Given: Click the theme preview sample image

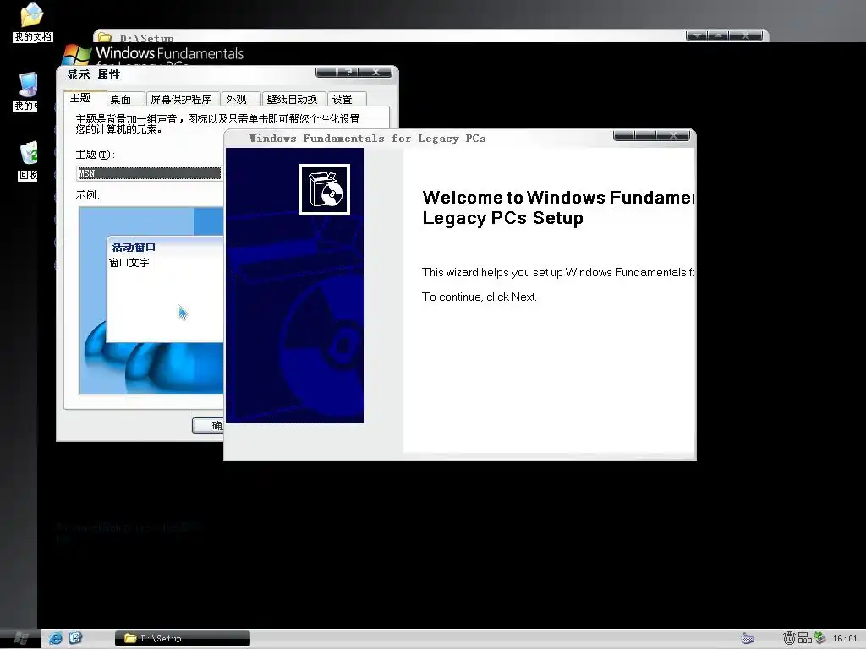Looking at the screenshot, I should (151, 300).
